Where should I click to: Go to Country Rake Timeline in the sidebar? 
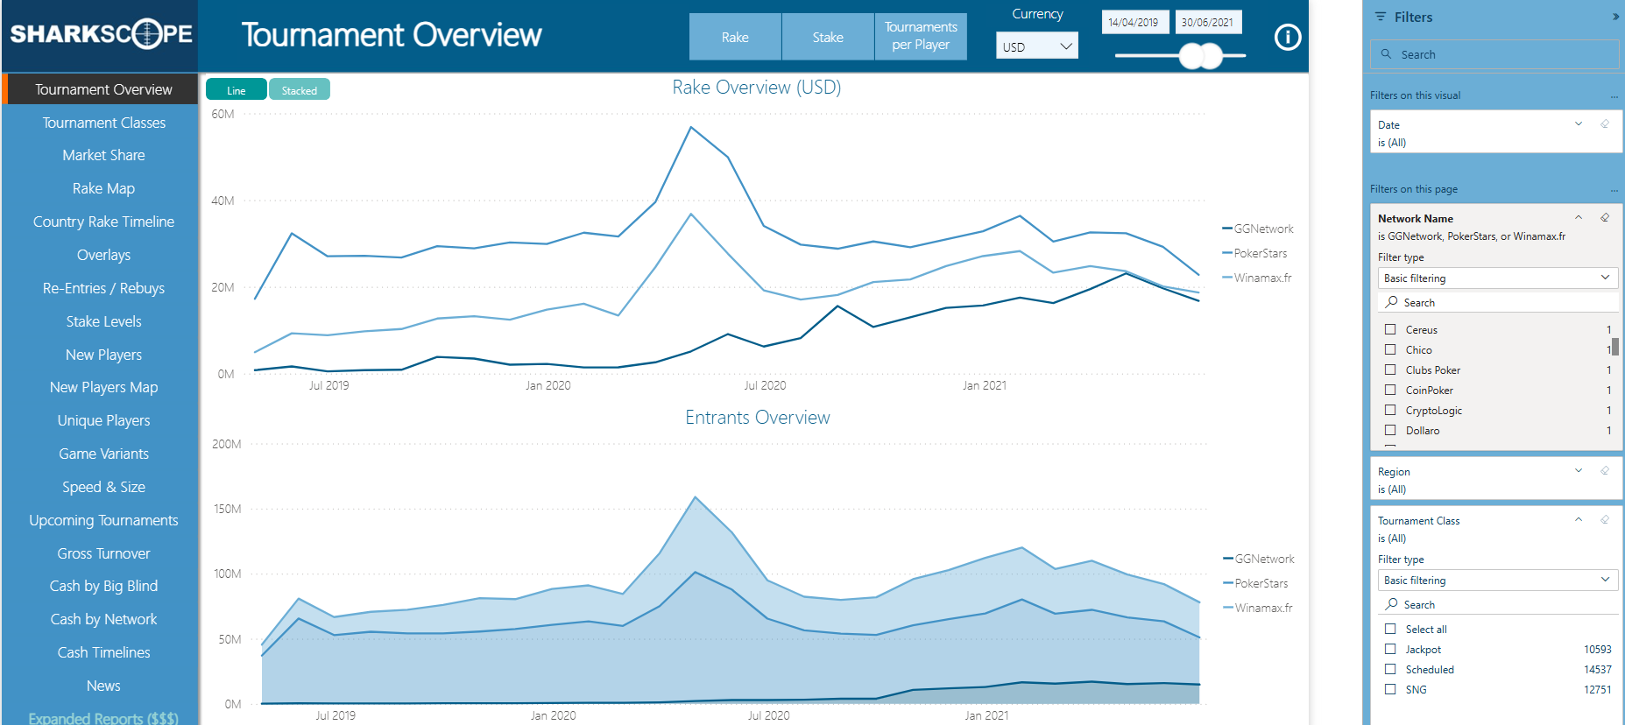click(103, 222)
